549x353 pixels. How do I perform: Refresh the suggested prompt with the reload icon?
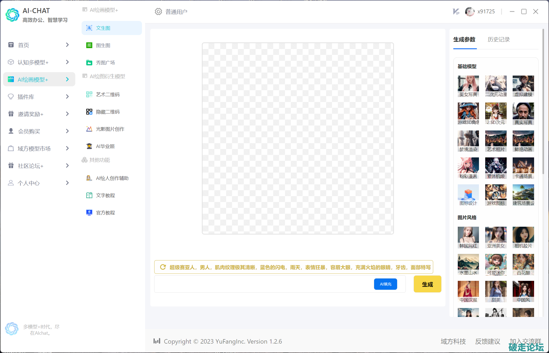coord(163,267)
